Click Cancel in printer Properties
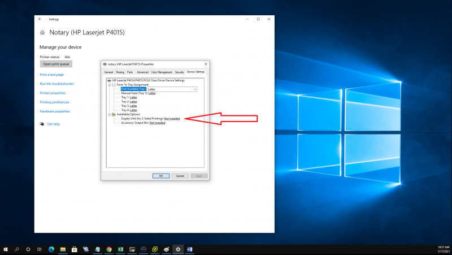 tap(180, 176)
